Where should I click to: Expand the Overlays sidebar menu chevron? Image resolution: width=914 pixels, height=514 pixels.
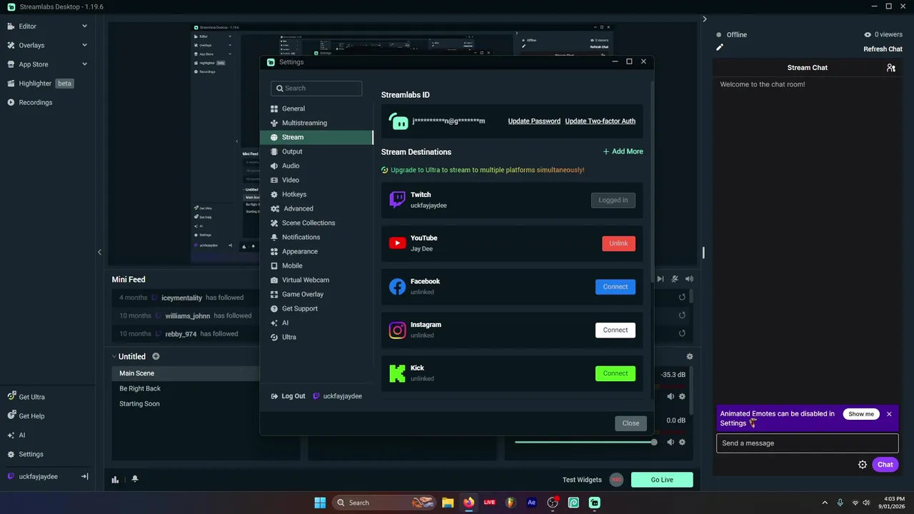point(84,45)
